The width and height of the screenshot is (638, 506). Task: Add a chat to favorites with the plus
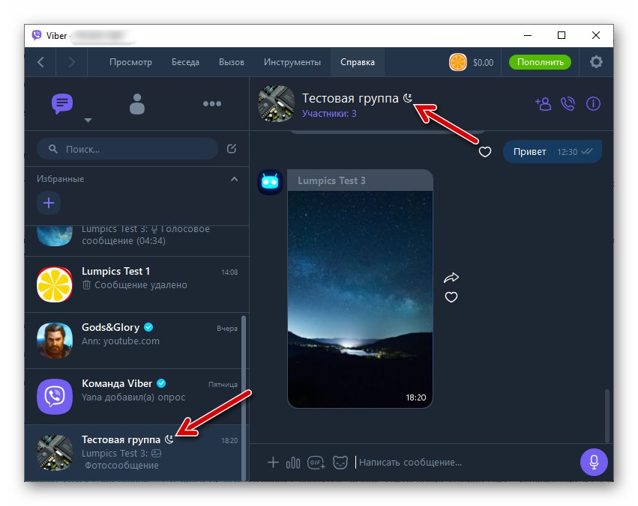[49, 203]
